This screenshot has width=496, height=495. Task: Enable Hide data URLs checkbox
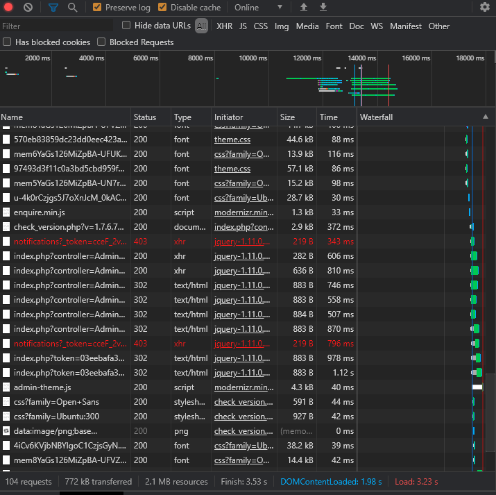point(126,26)
